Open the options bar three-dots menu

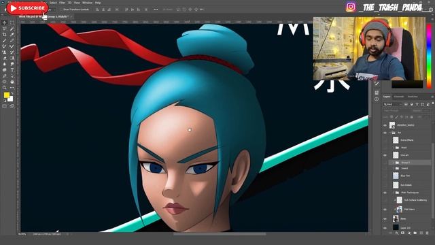156,10
